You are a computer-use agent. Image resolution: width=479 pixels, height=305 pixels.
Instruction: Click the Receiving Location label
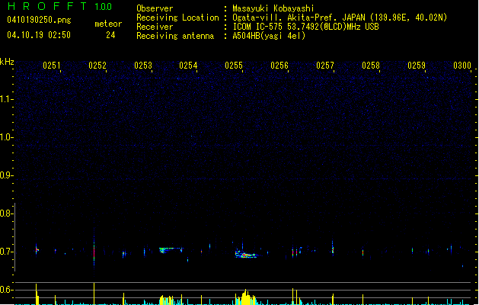177,18
